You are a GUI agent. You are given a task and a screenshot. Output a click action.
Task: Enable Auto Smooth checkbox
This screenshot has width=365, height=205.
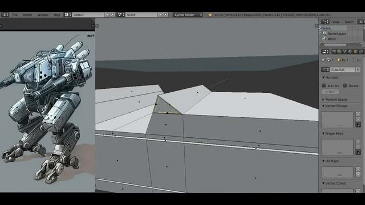(x=323, y=85)
